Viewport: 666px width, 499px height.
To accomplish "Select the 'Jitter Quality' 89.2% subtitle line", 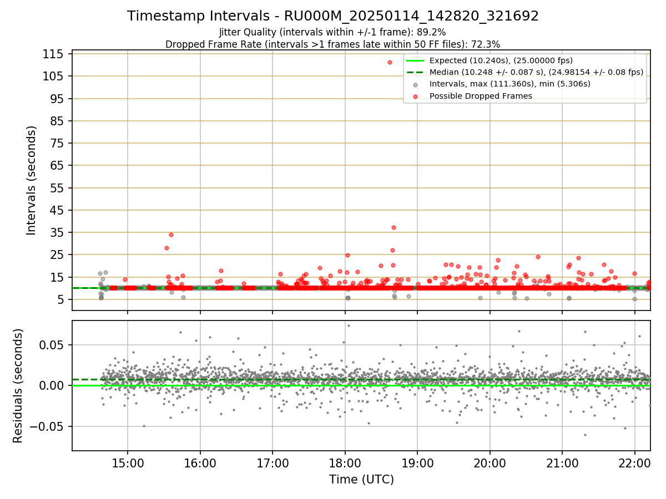I will [332, 32].
